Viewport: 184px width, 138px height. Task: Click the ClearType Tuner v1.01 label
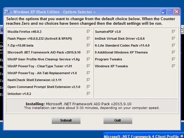tap(40, 66)
